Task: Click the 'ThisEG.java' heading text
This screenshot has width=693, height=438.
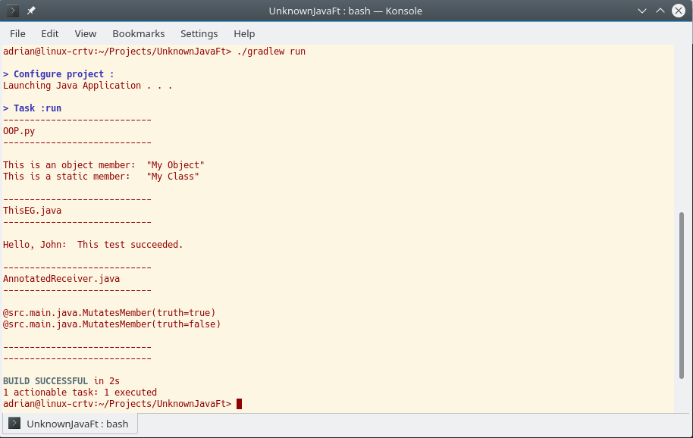Action: pyautogui.click(x=33, y=211)
